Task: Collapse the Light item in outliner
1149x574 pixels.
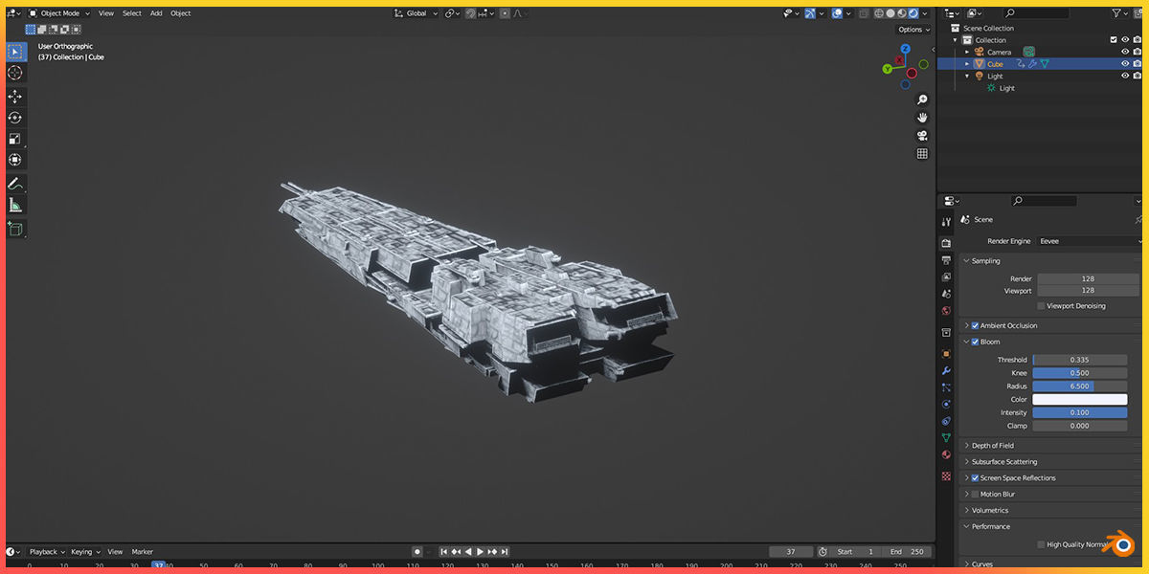Action: 967,76
